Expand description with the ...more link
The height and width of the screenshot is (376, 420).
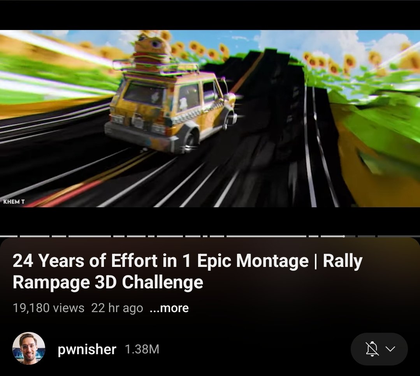pyautogui.click(x=169, y=308)
